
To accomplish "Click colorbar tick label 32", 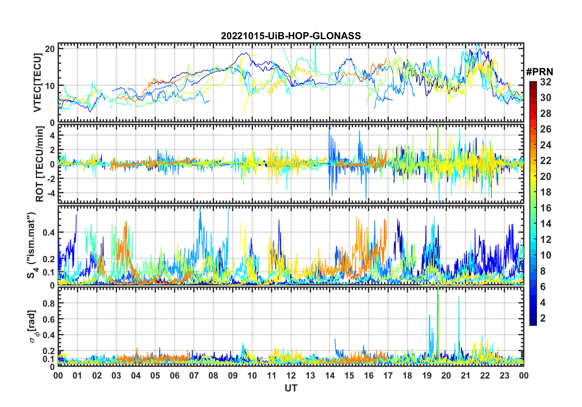I will [546, 82].
